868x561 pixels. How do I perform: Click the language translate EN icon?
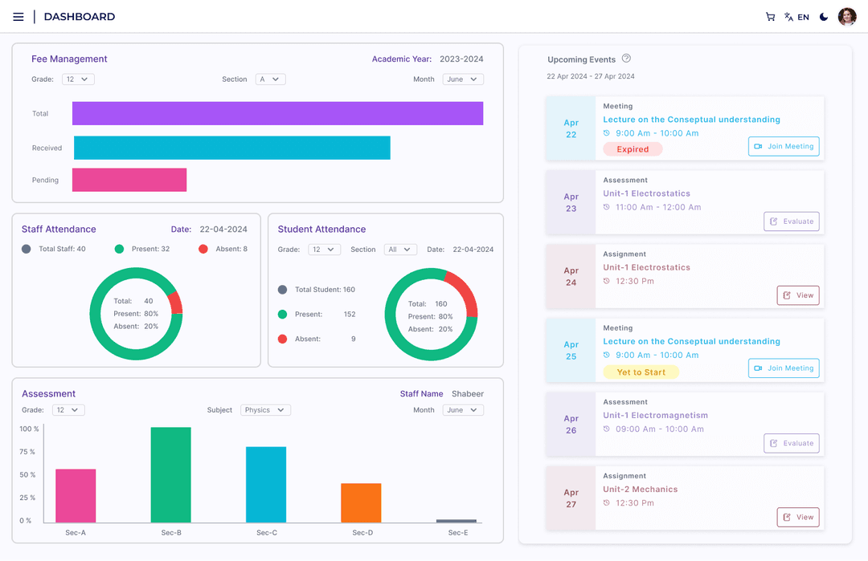(796, 17)
